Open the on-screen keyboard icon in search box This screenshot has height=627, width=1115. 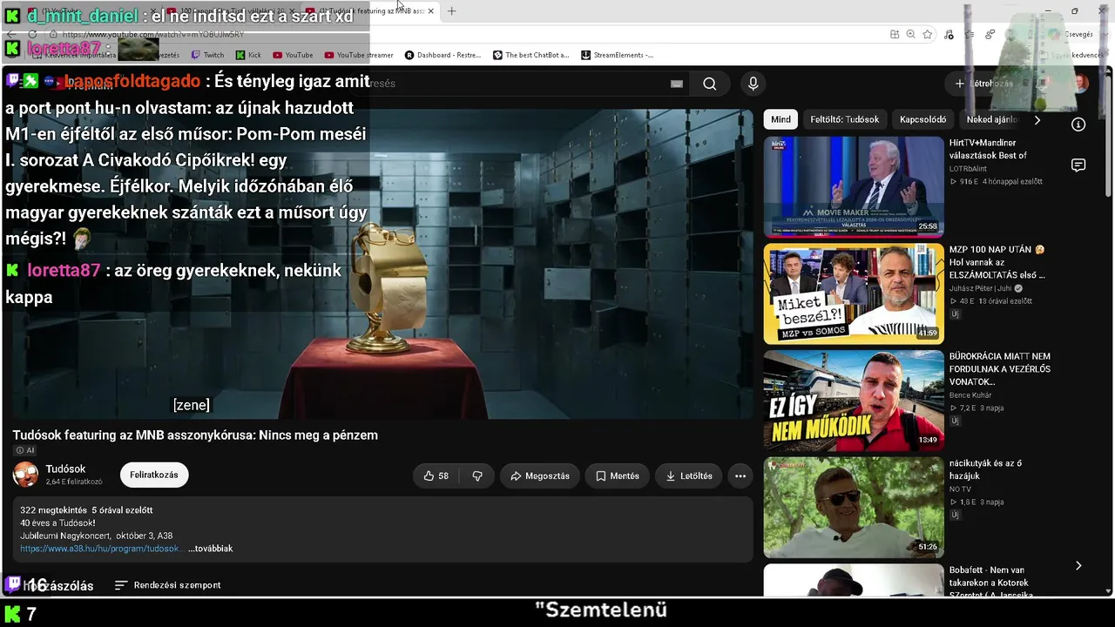click(x=677, y=84)
